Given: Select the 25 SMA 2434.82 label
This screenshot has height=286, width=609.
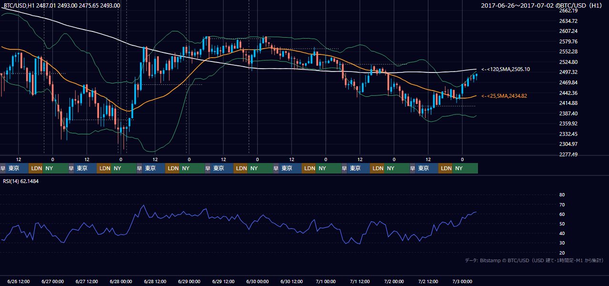Looking at the screenshot, I should pyautogui.click(x=504, y=96).
